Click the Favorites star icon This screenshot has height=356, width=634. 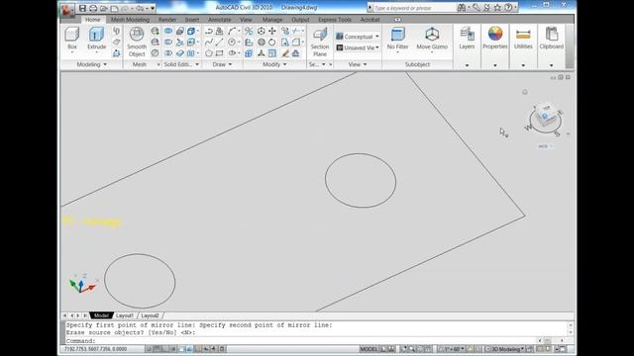497,8
